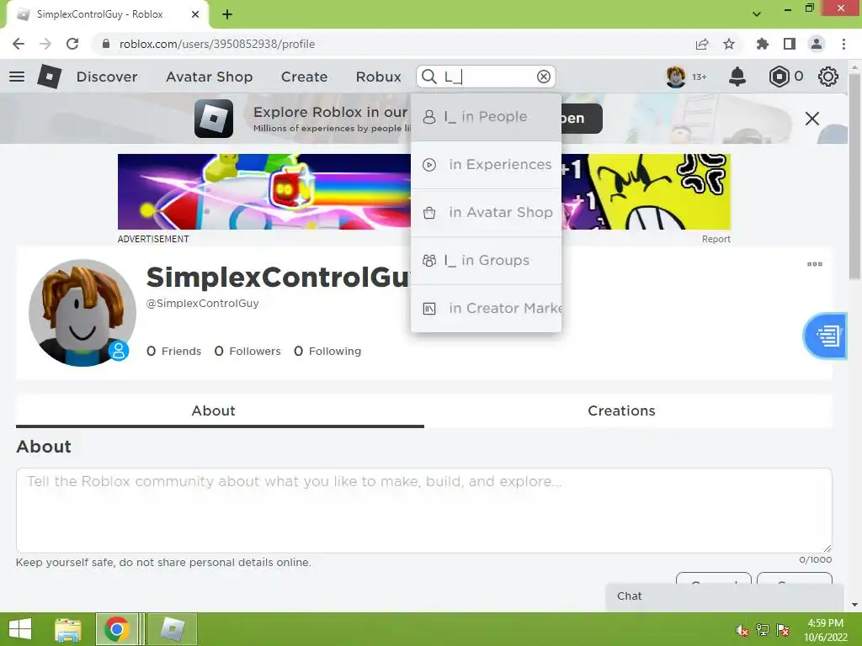Click the network tray icon

(763, 630)
